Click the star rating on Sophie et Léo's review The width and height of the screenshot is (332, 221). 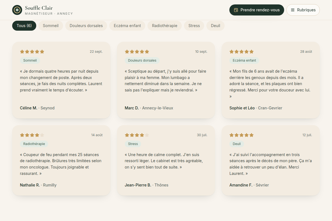[x=242, y=52]
